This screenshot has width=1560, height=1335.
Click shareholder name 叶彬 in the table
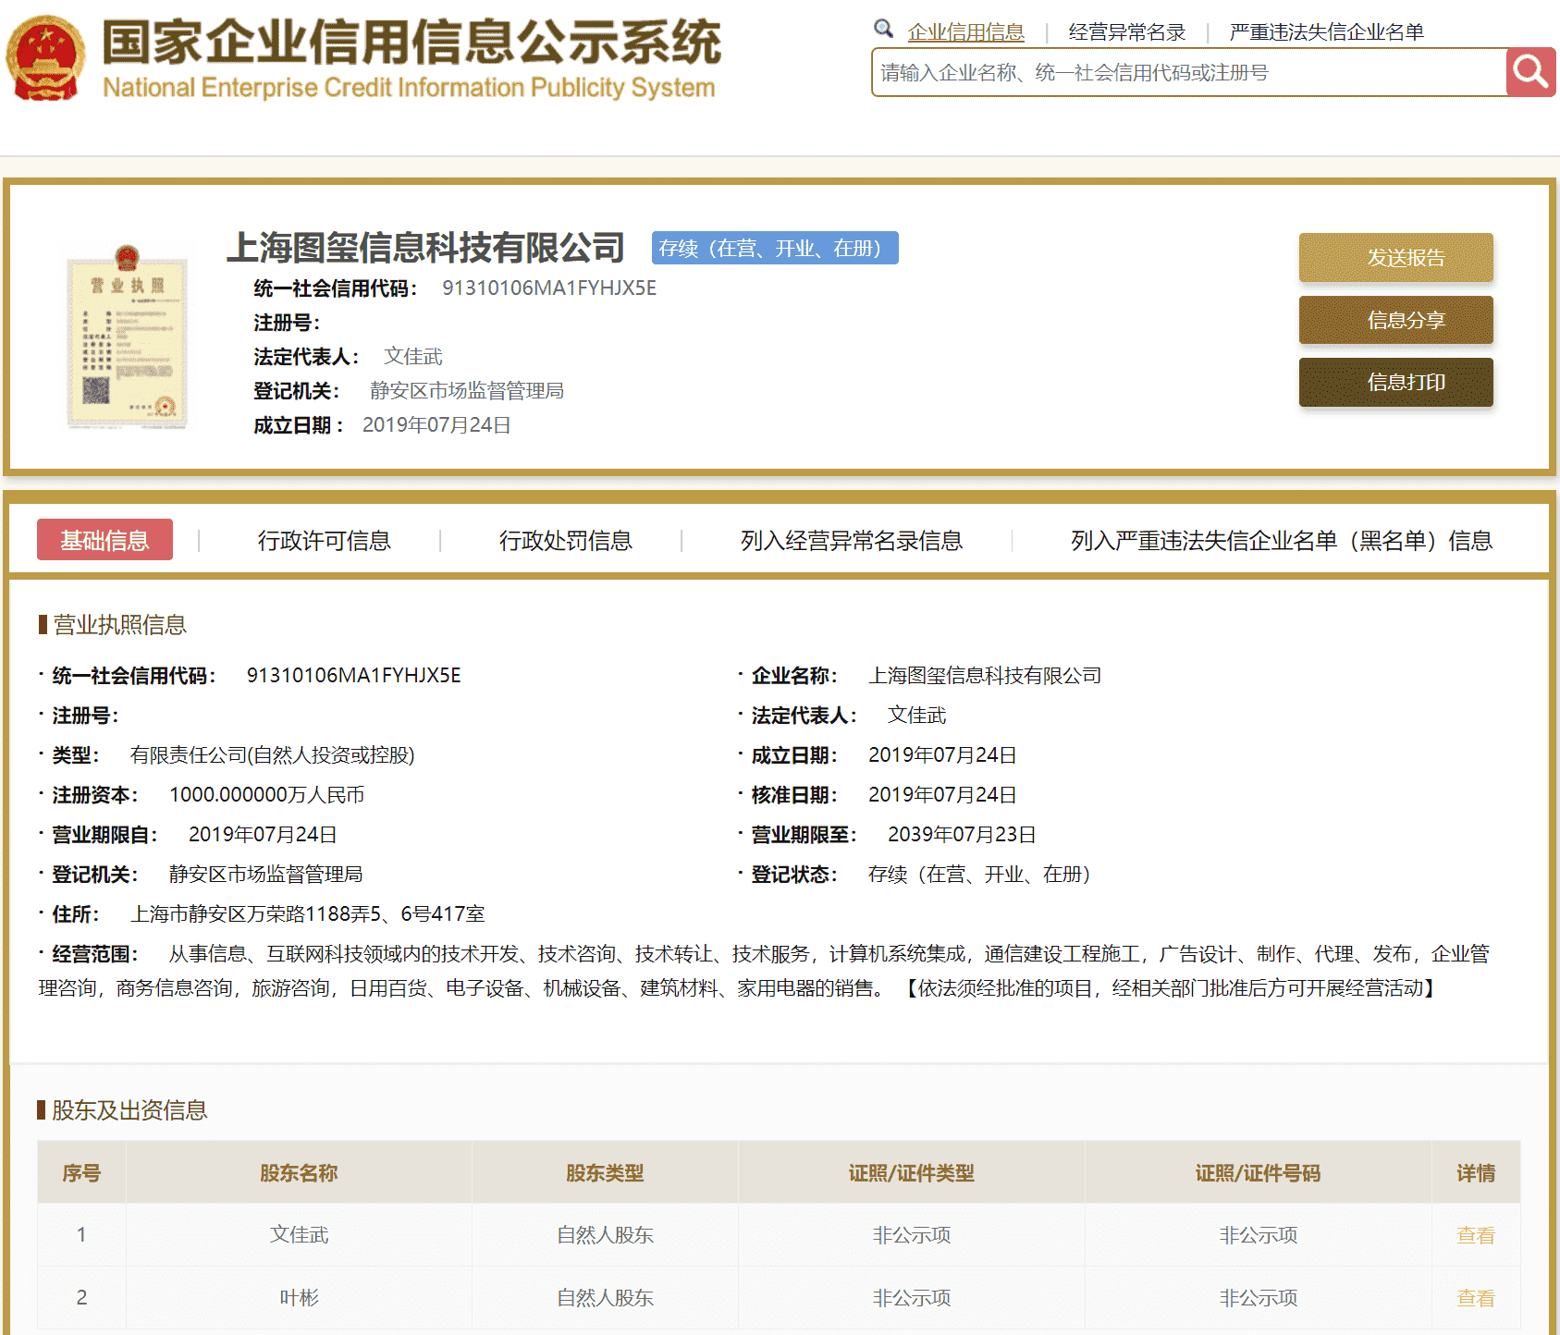point(299,1298)
